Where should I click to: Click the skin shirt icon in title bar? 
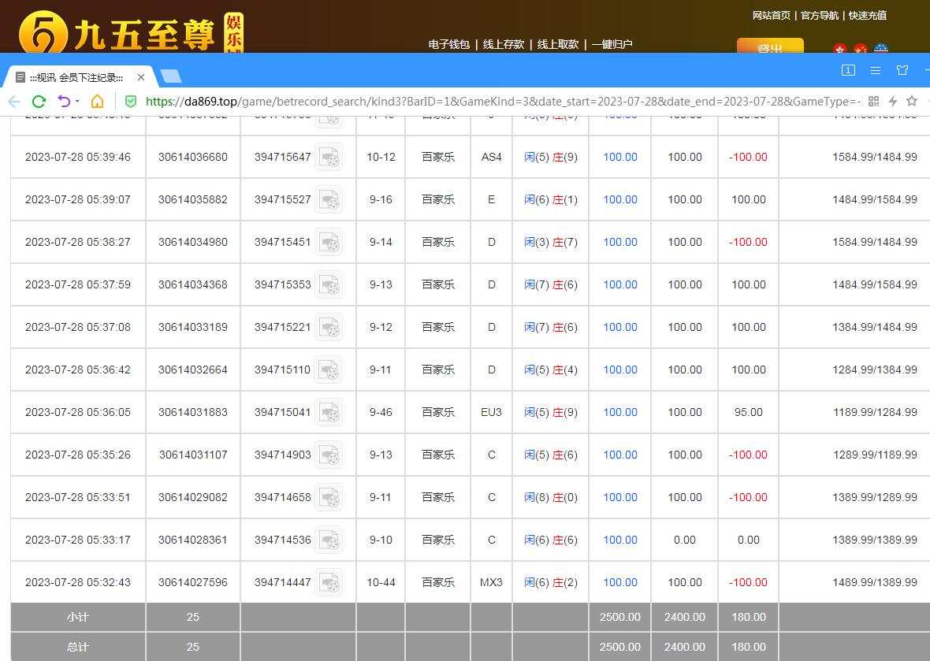tap(902, 71)
